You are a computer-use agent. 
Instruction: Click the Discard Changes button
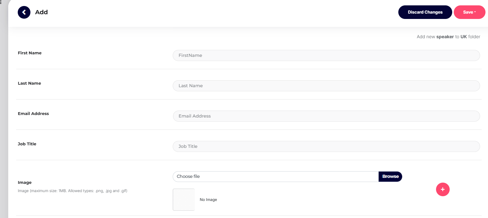click(x=425, y=12)
